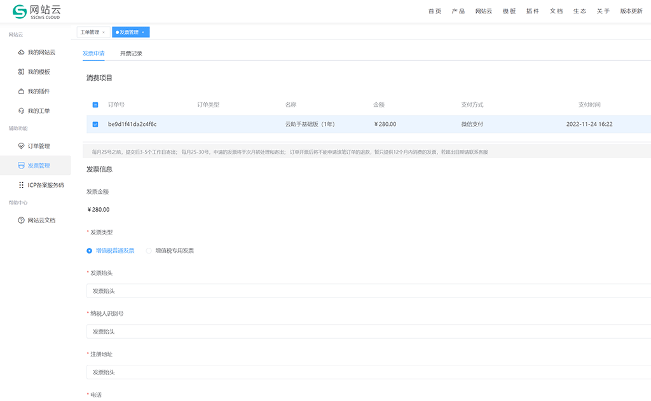The width and height of the screenshot is (651, 401).
Task: Select 增值税专用发票 radio option
Action: (149, 250)
